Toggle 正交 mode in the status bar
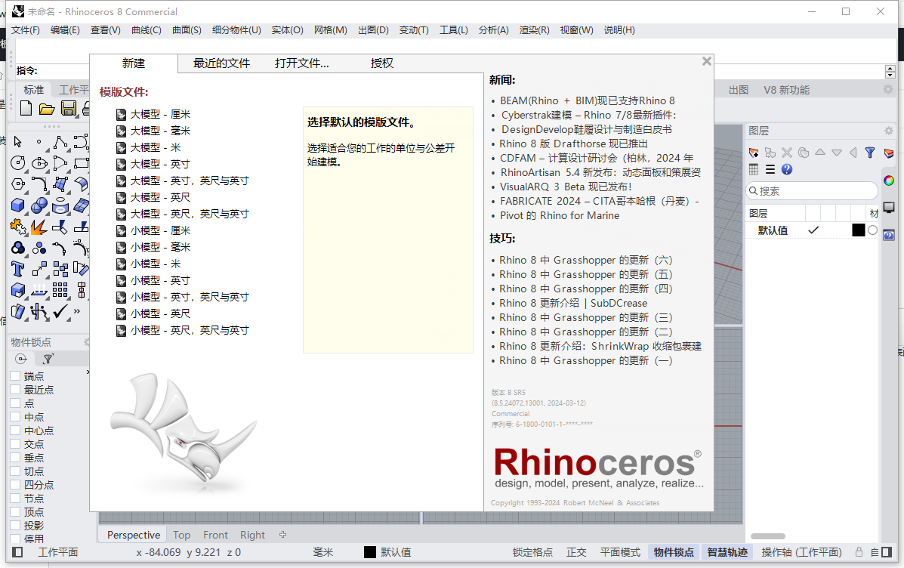 point(576,552)
